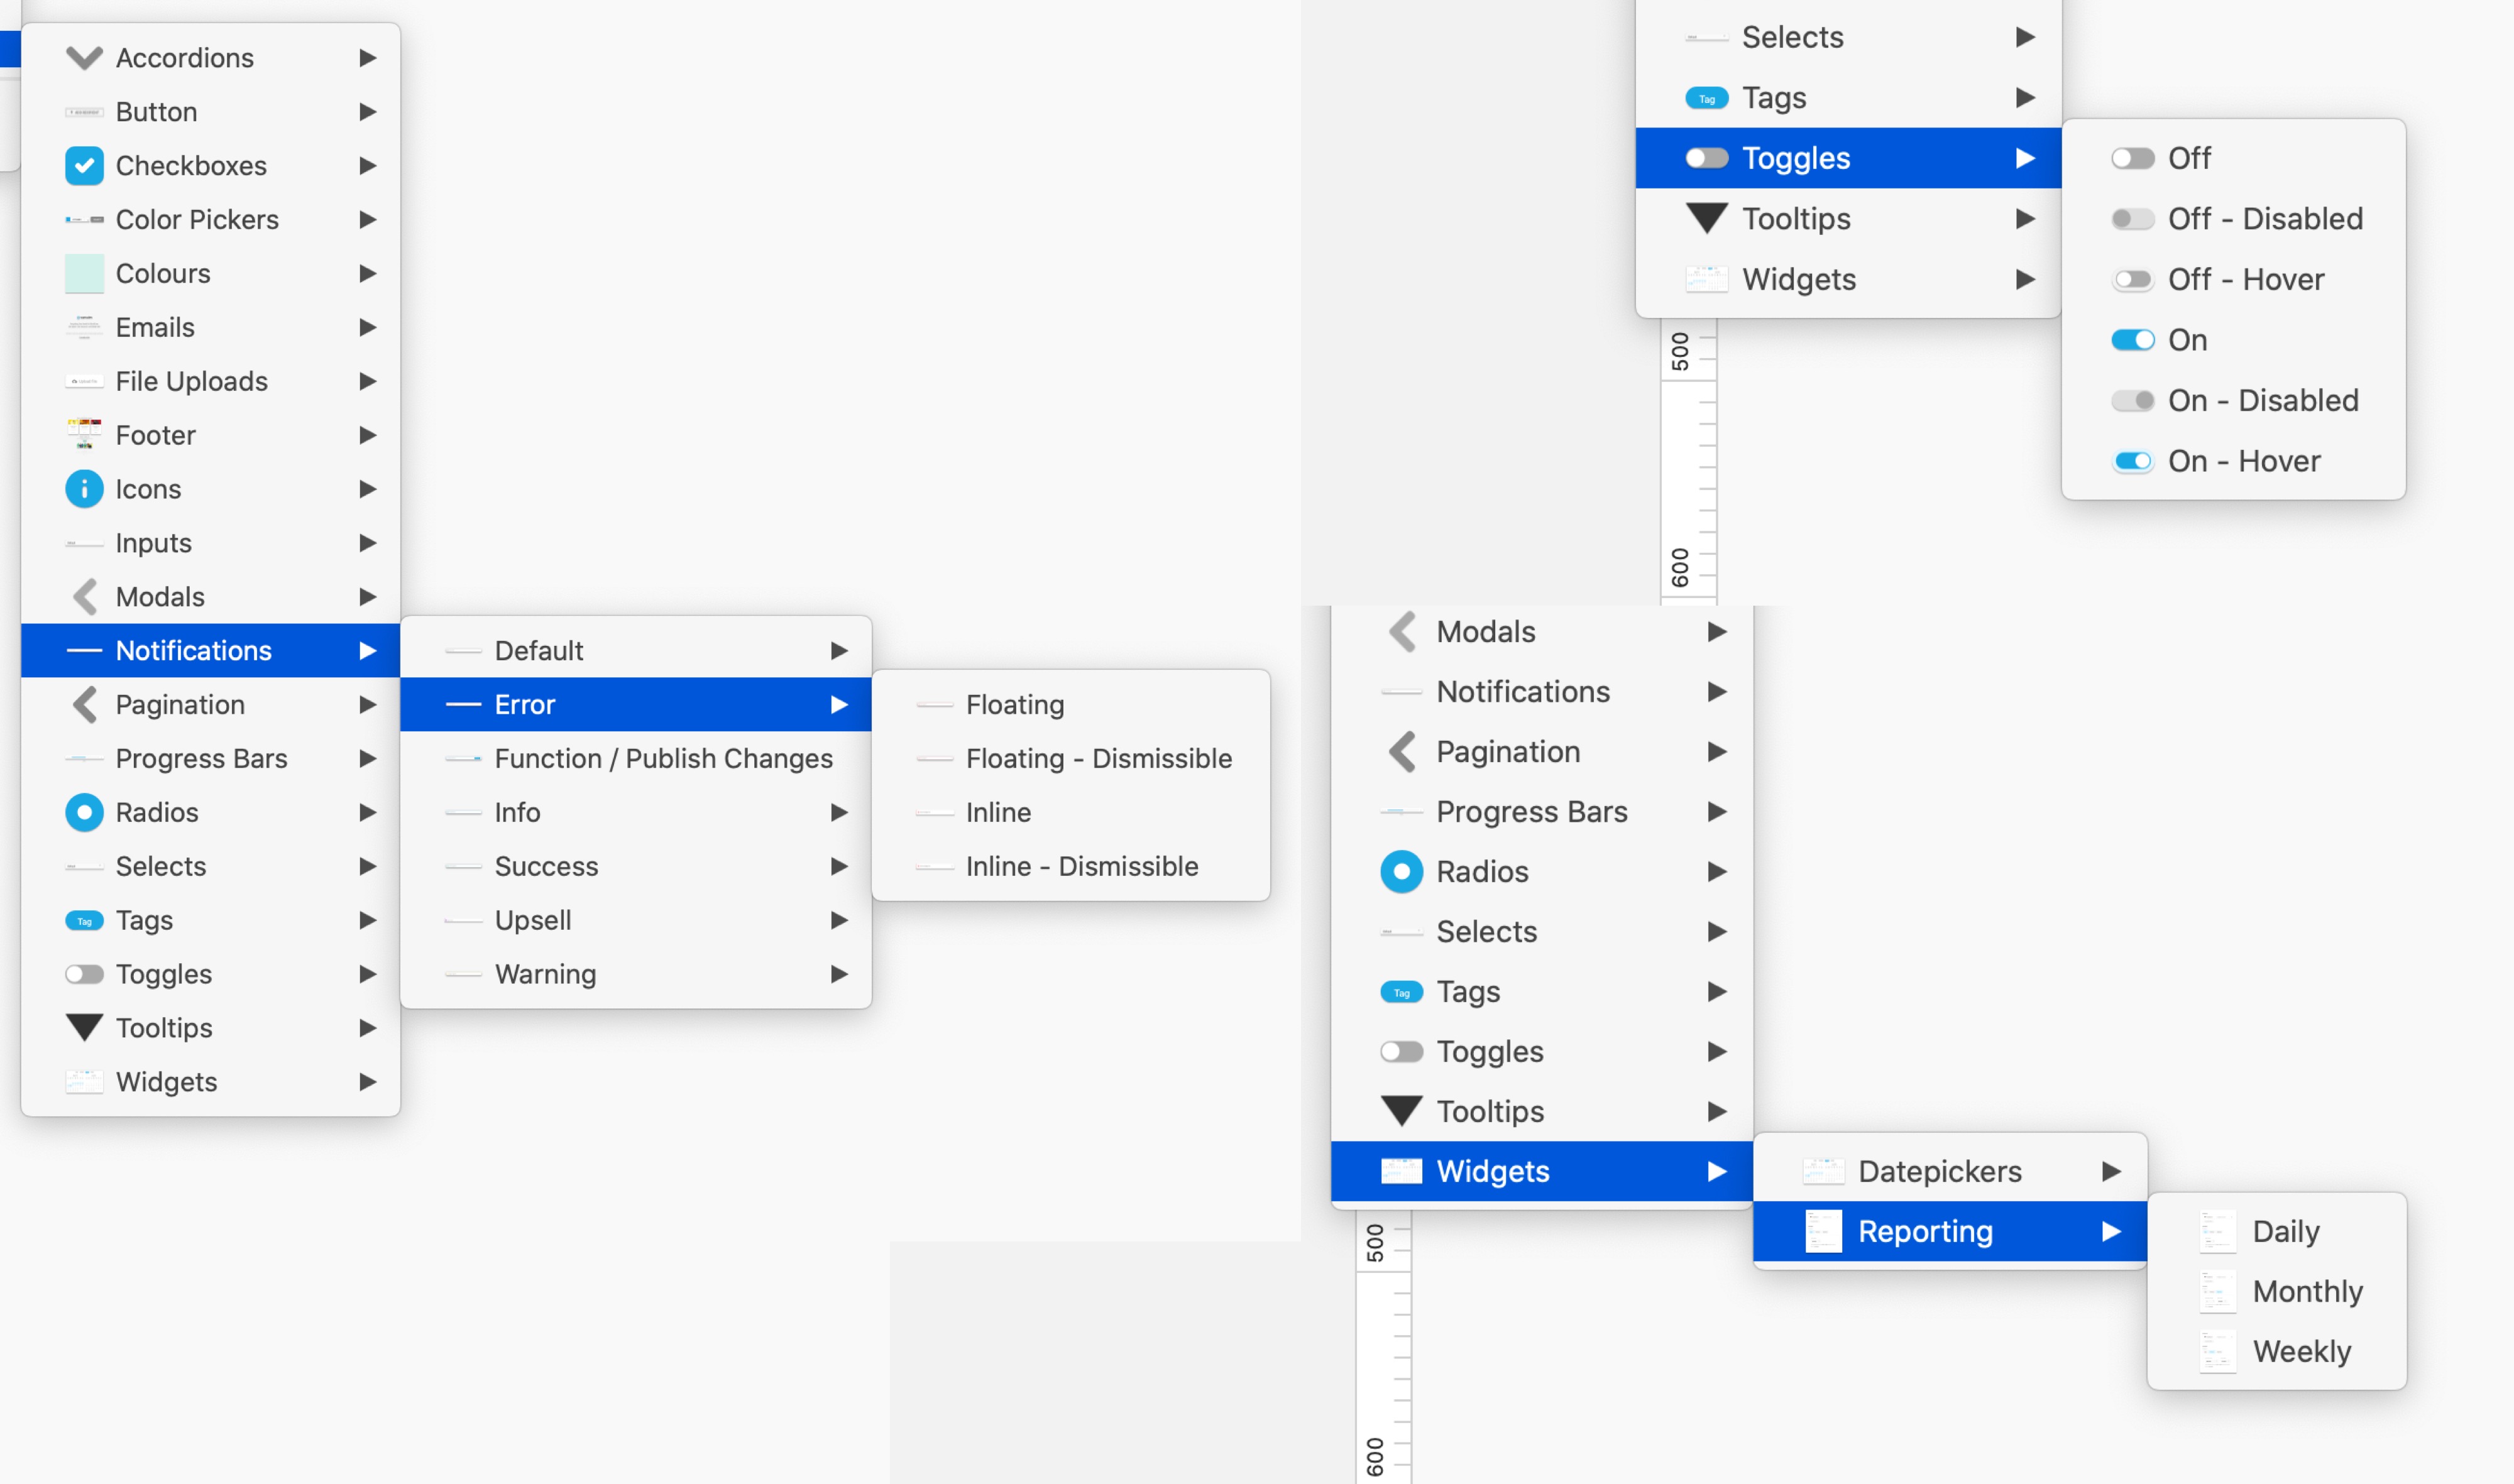Expand the Info notifications arrow

[839, 812]
